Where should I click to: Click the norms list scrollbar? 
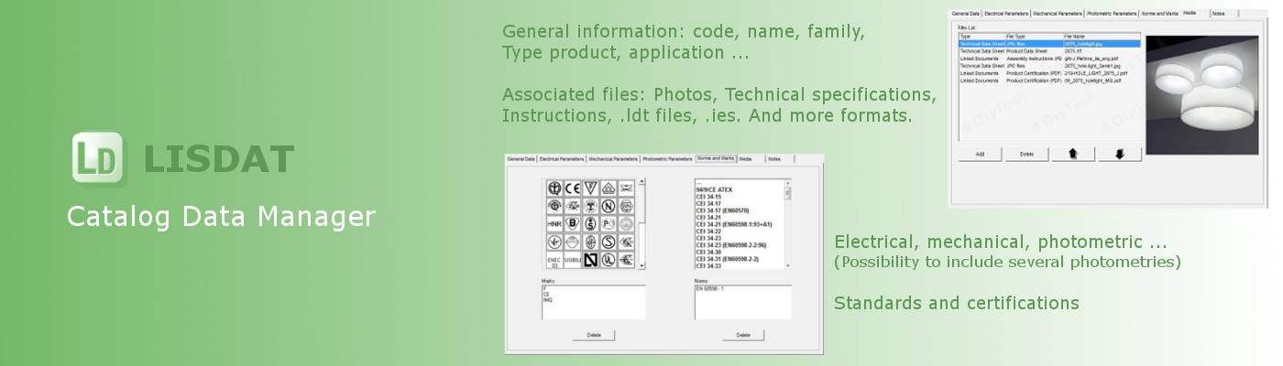click(787, 223)
